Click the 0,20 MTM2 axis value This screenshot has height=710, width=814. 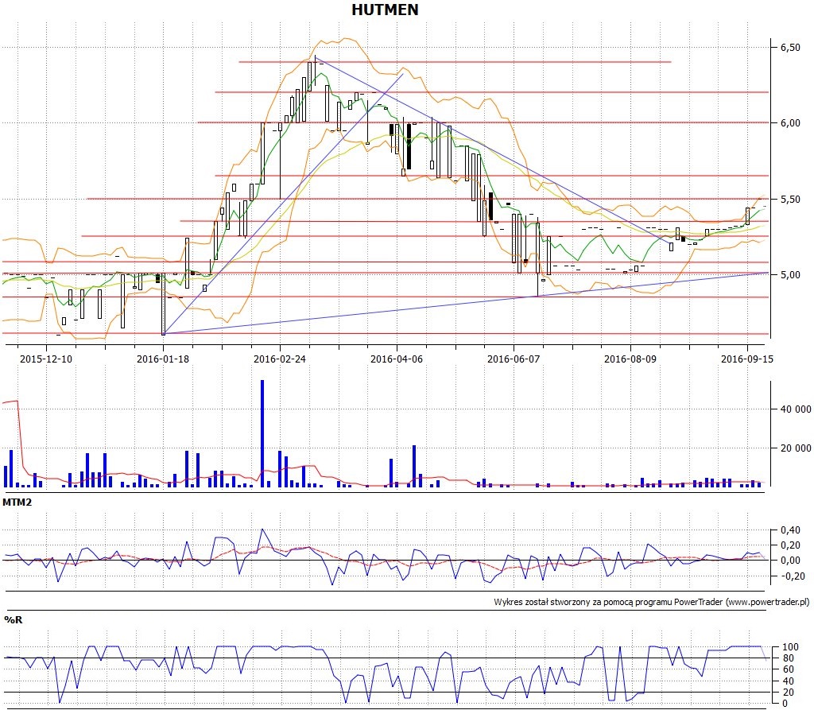[790, 545]
